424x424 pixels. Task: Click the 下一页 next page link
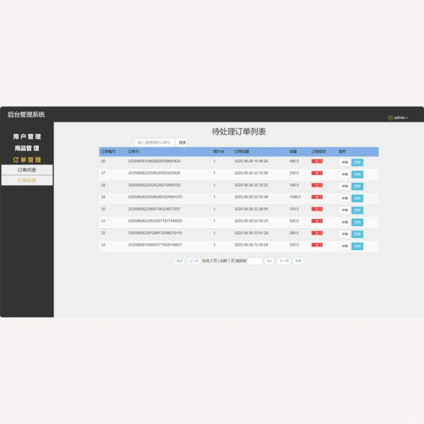pyautogui.click(x=284, y=261)
